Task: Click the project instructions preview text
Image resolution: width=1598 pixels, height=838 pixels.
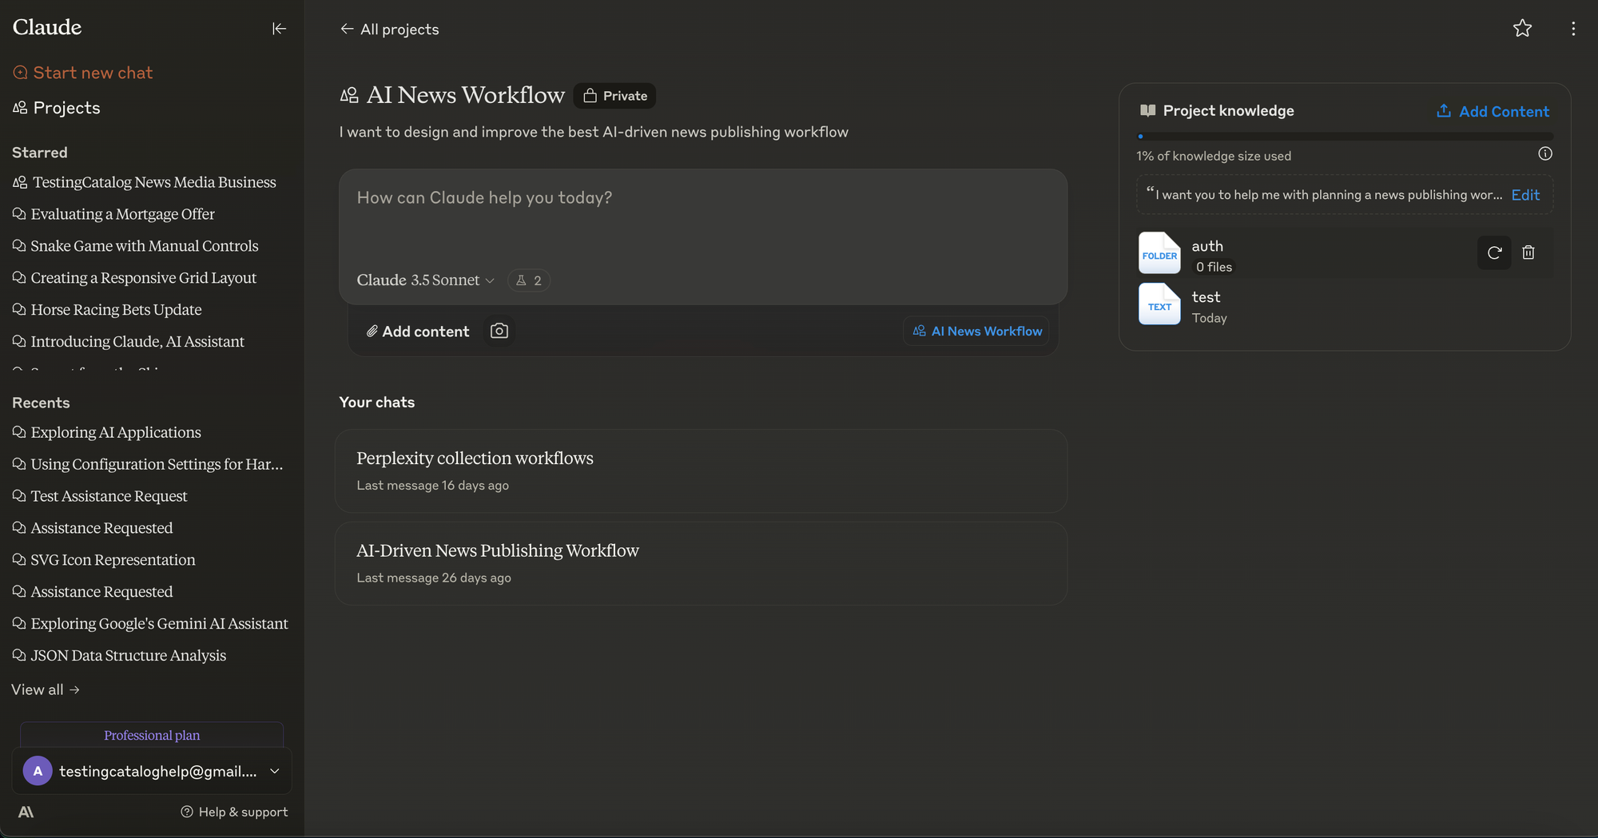Action: point(1325,195)
